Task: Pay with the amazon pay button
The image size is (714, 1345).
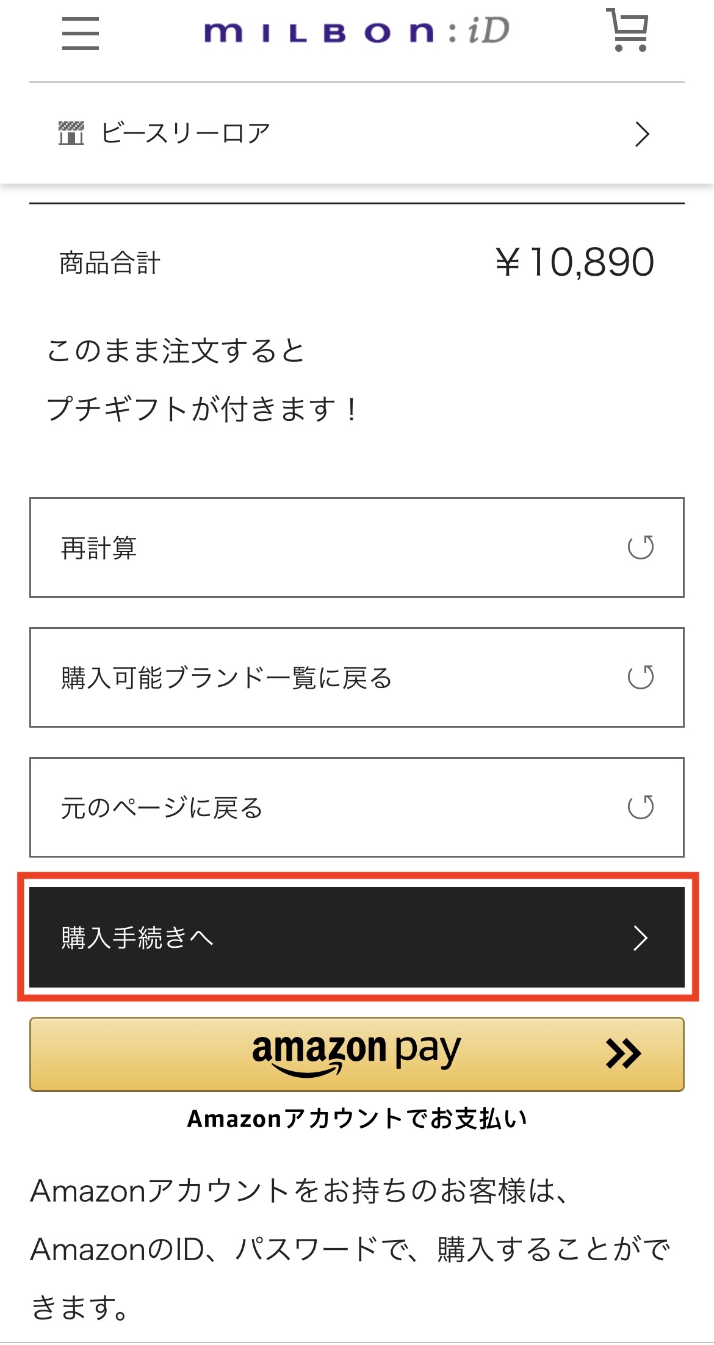Action: pyautogui.click(x=357, y=1053)
